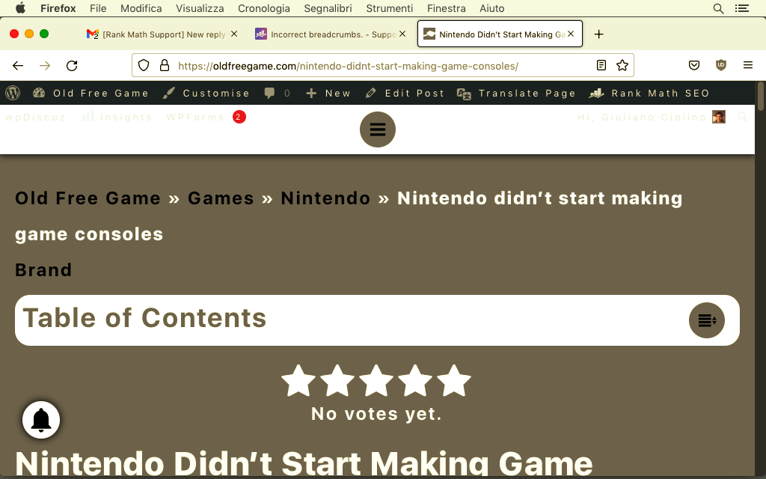
Task: Open Insights admin bar item
Action: tap(117, 118)
